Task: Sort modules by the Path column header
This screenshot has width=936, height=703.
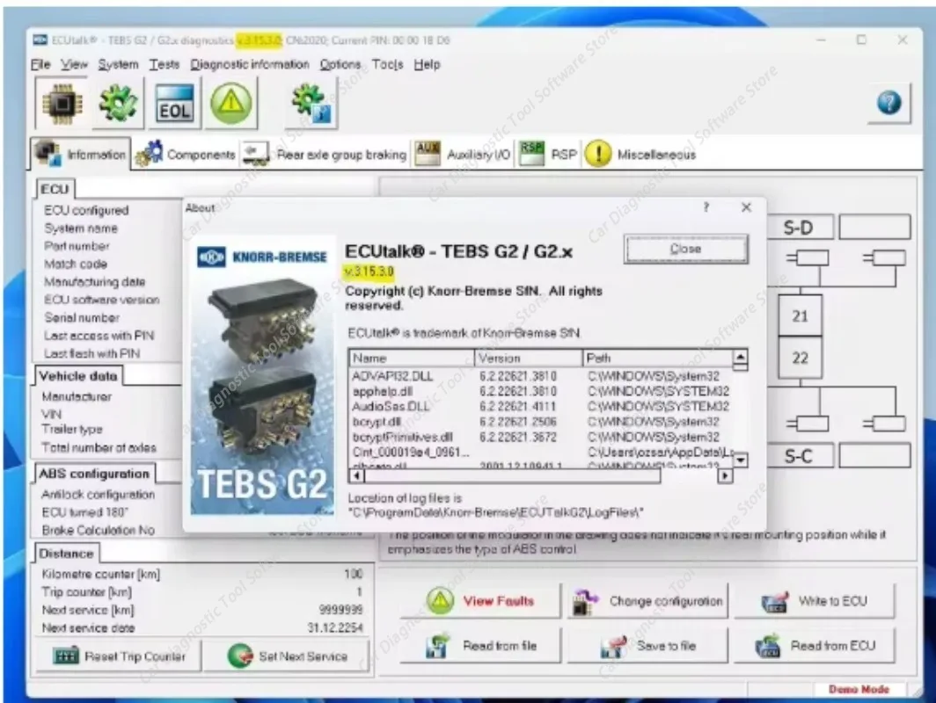Action: point(658,358)
